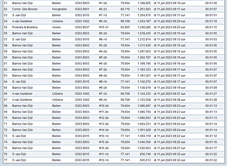
Task: Click time difference 00.01:16
Action: (x=211, y=142)
